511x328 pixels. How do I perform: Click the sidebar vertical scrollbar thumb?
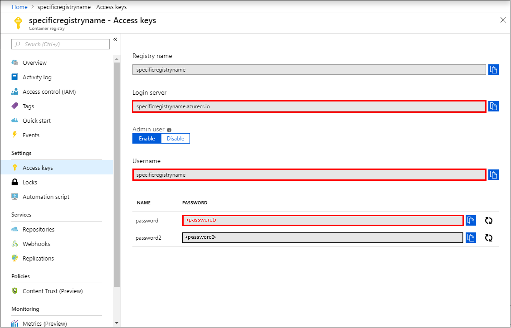[x=117, y=174]
